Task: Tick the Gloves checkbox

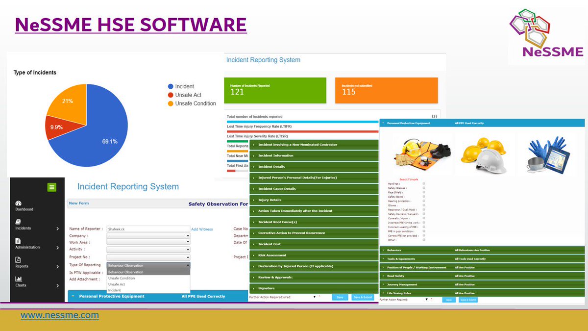Action: 424,205
